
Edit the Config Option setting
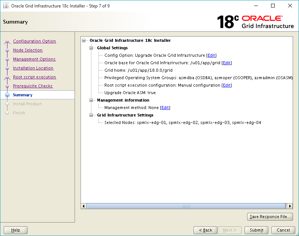tap(211, 55)
